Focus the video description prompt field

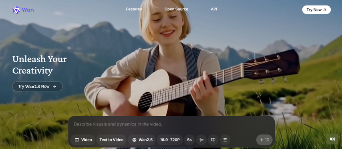point(171,124)
